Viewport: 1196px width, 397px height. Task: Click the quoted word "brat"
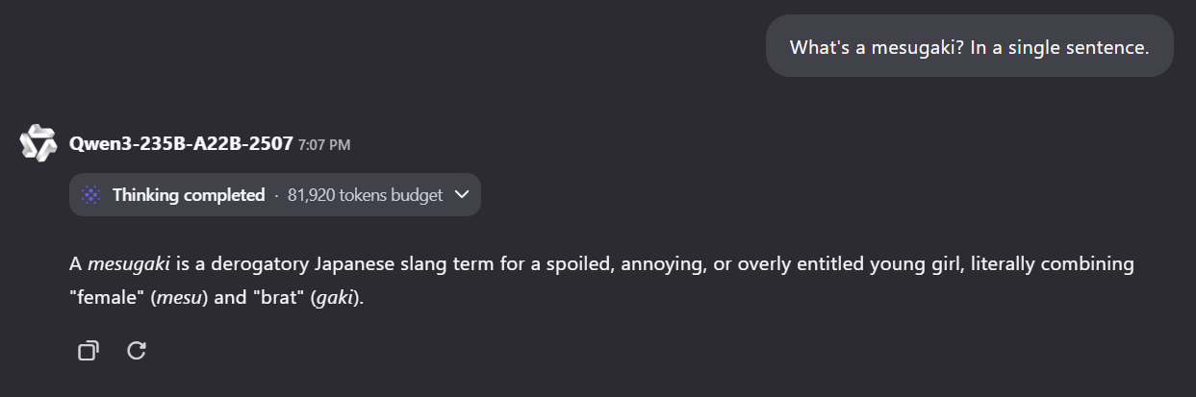(278, 298)
